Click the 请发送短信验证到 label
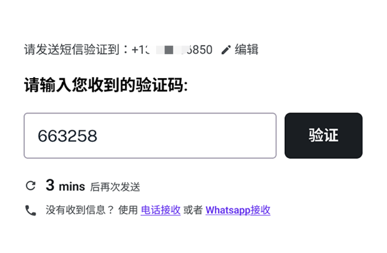The height and width of the screenshot is (253, 387). (72, 49)
